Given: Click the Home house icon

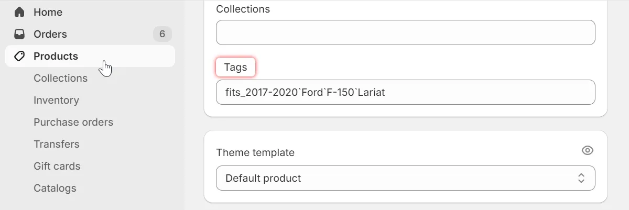Looking at the screenshot, I should pos(19,12).
